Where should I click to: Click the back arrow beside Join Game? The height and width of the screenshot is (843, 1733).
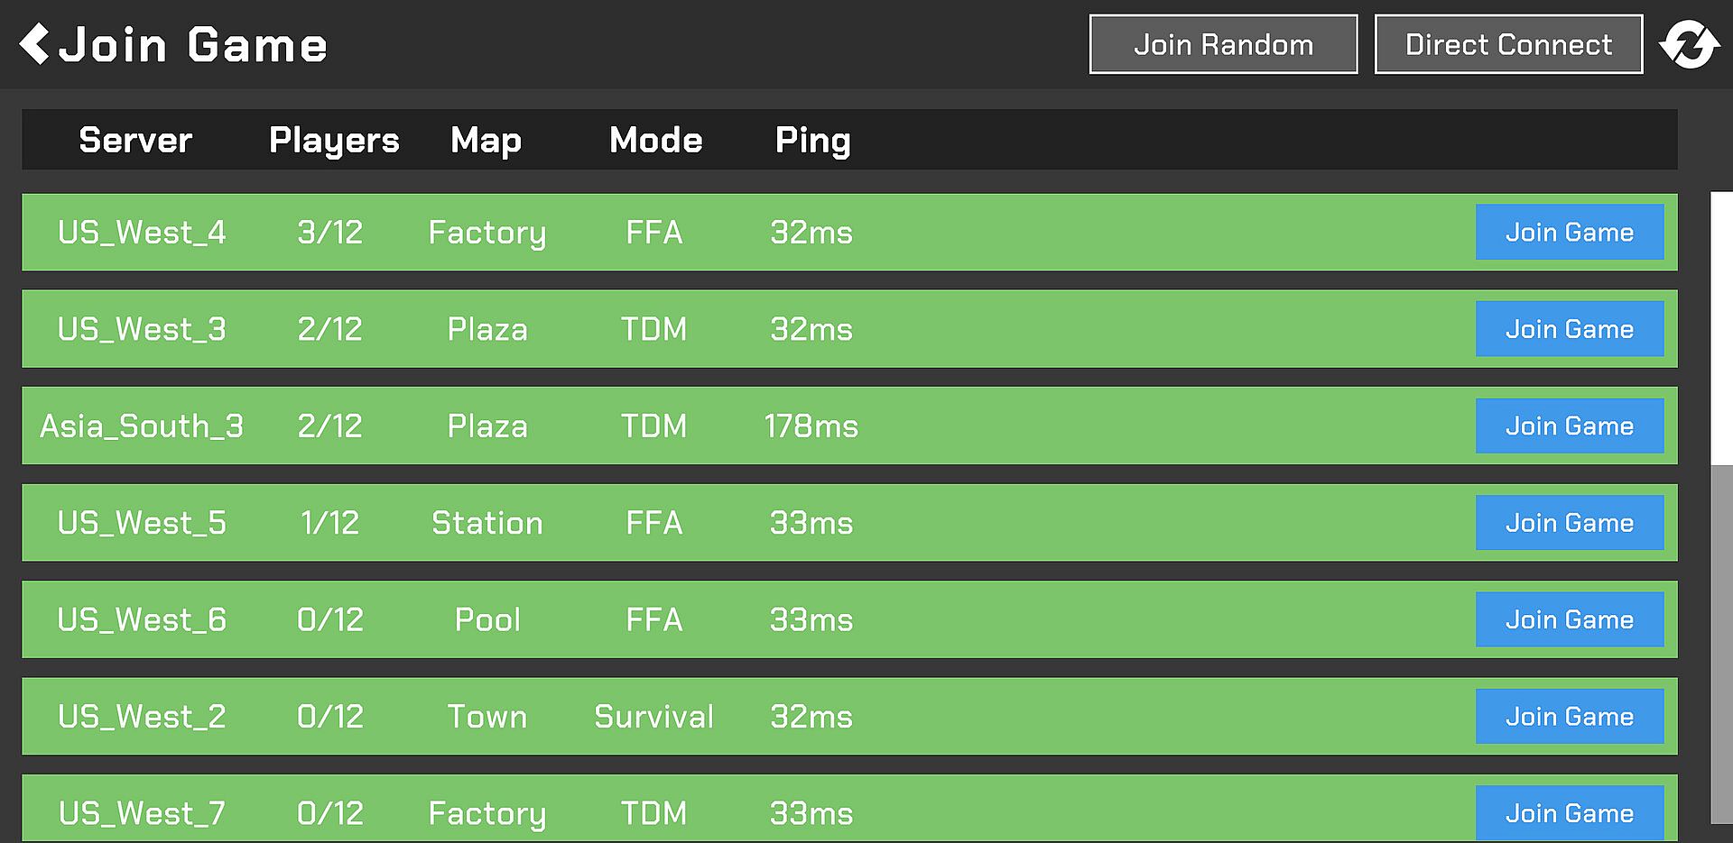click(34, 44)
